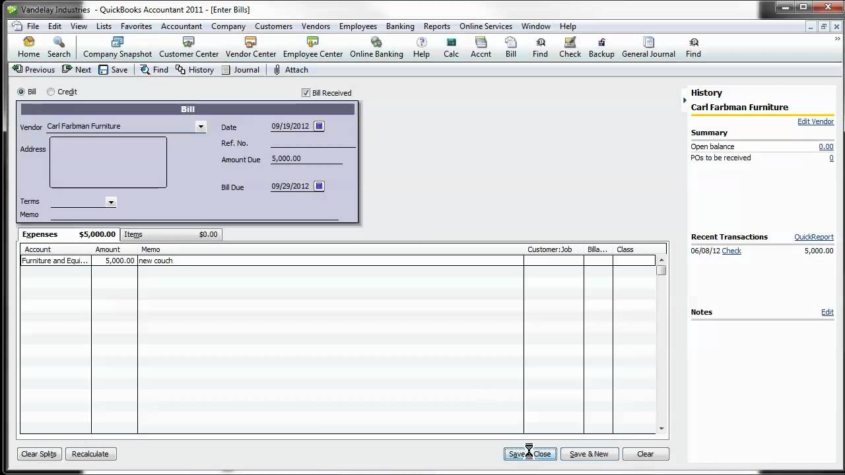Open the Bill Due calendar picker icon
845x475 pixels.
point(319,186)
